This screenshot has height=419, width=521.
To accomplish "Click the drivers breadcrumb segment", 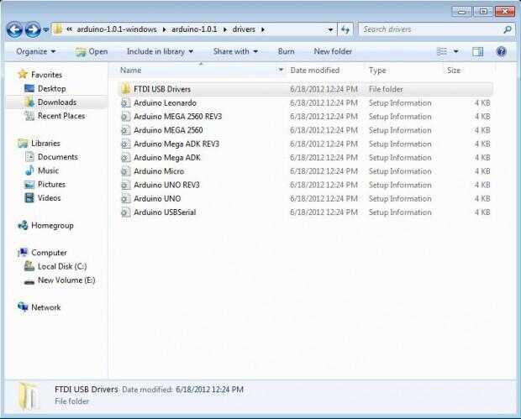I will click(x=244, y=29).
